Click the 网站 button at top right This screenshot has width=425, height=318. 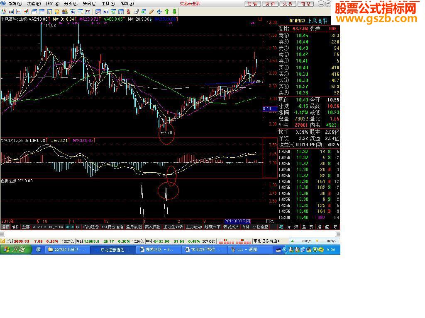(305, 4)
